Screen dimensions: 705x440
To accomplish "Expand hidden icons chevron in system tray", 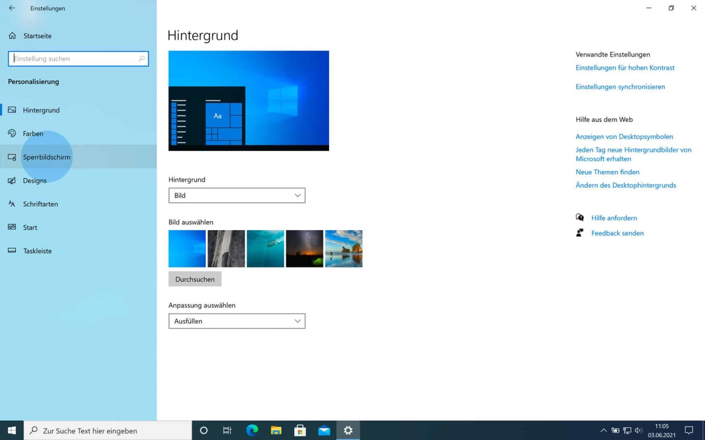I will pos(603,430).
